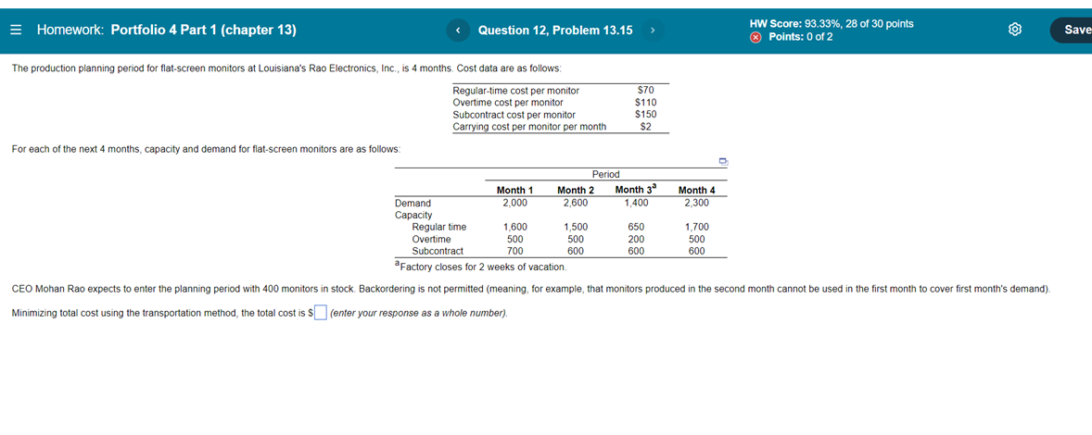1092x435 pixels.
Task: Click the Factory closes for 2 weeks footnote
Action: pos(481,267)
